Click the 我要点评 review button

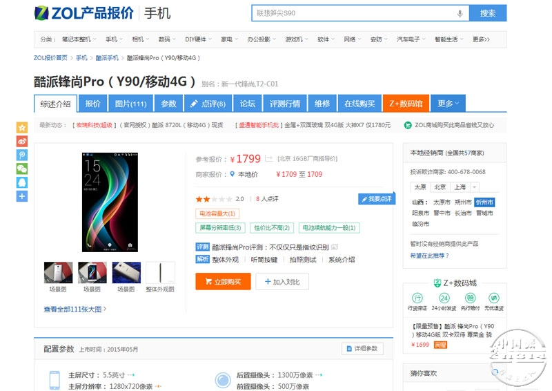377,199
